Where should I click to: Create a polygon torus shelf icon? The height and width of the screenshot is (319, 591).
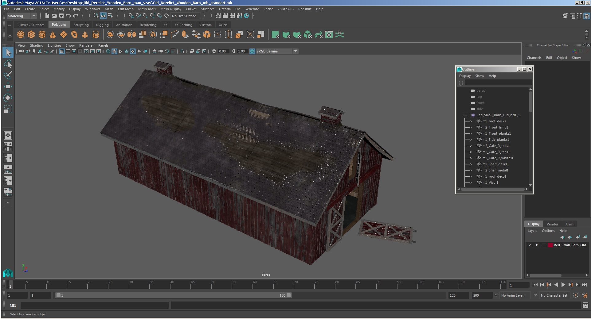coord(74,35)
